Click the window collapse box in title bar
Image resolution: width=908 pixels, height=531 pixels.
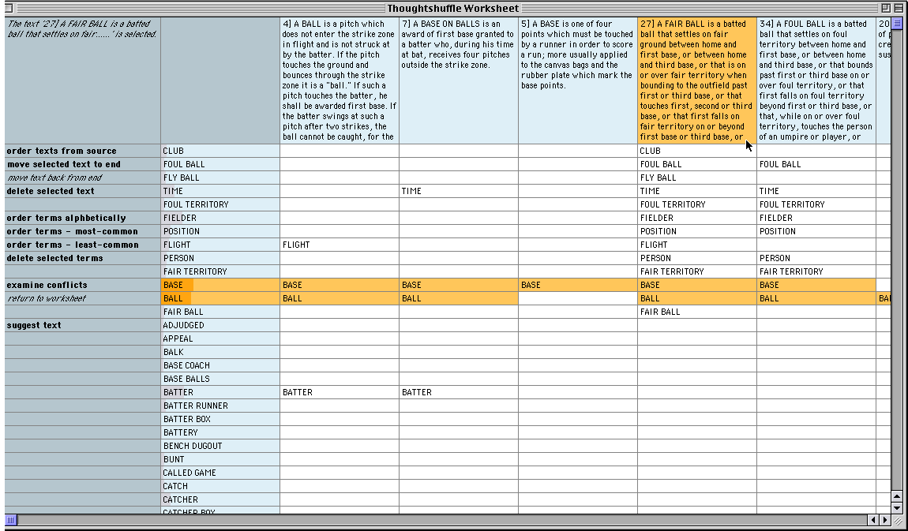click(x=899, y=8)
